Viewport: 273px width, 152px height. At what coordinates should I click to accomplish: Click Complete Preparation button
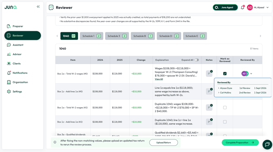(x=240, y=143)
